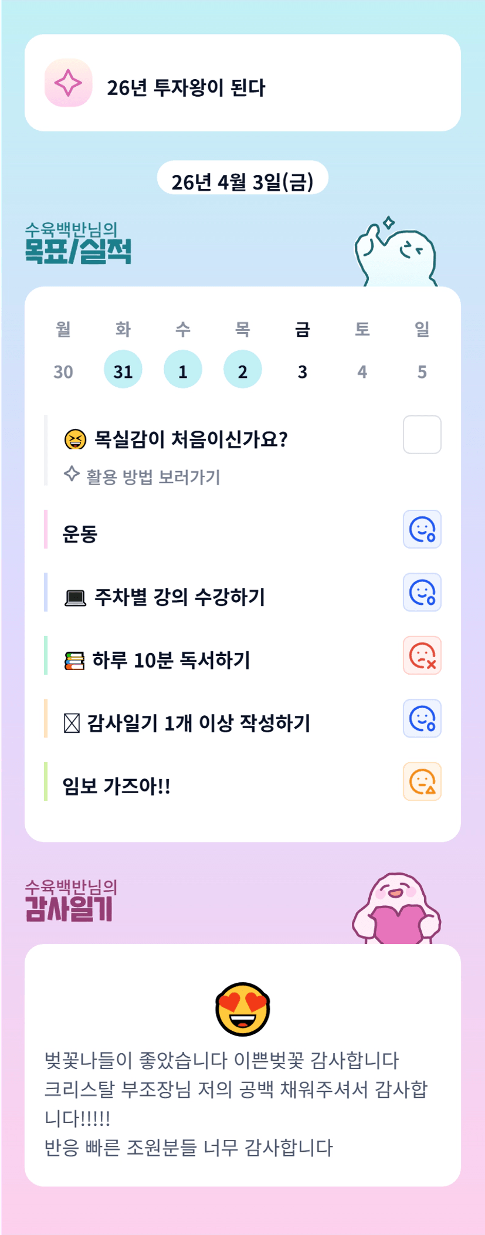Click the blue smiley for 감사일기 1개 이상 작성하기

click(x=422, y=718)
